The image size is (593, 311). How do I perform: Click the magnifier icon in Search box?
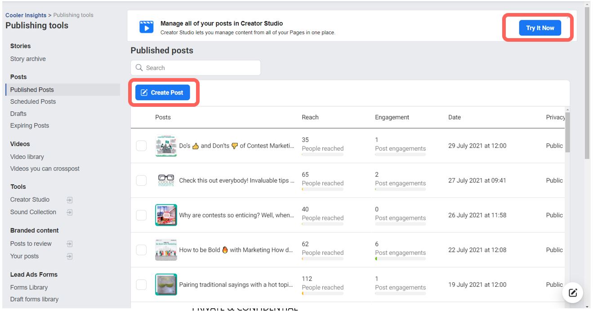coord(139,68)
